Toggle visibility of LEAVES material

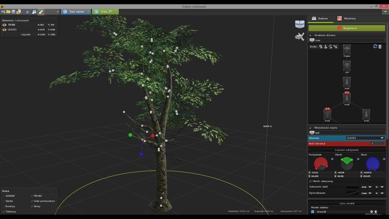(5, 30)
